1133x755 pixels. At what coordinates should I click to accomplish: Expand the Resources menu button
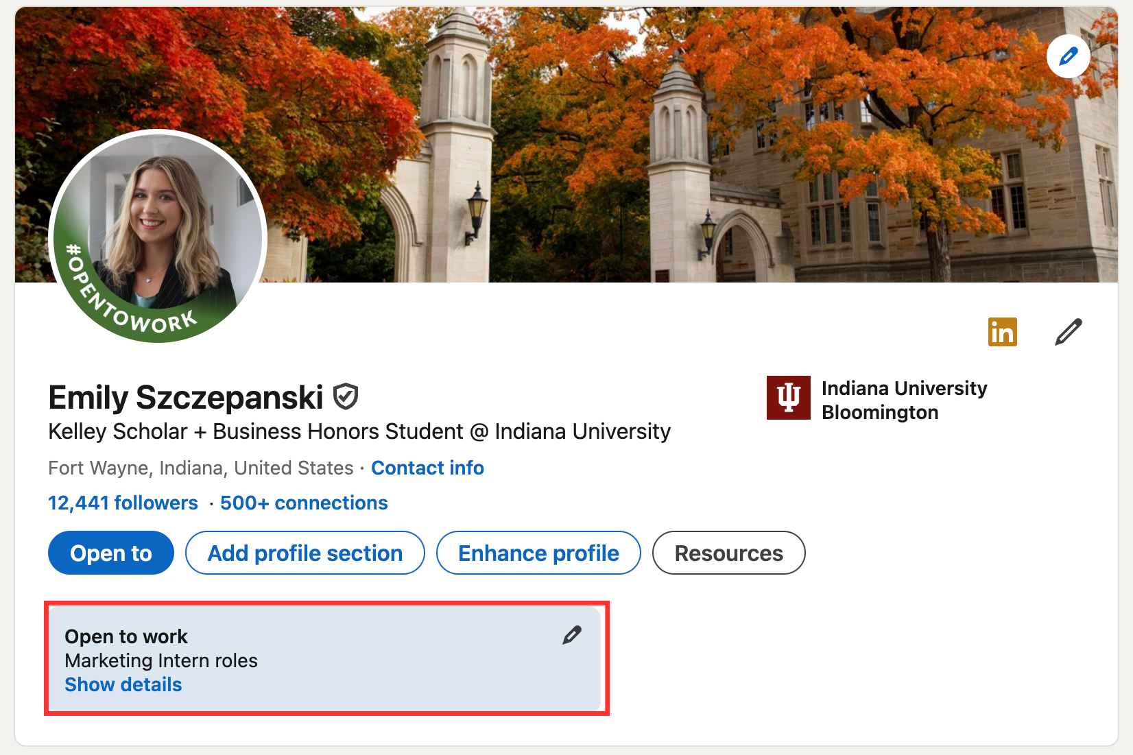point(728,553)
